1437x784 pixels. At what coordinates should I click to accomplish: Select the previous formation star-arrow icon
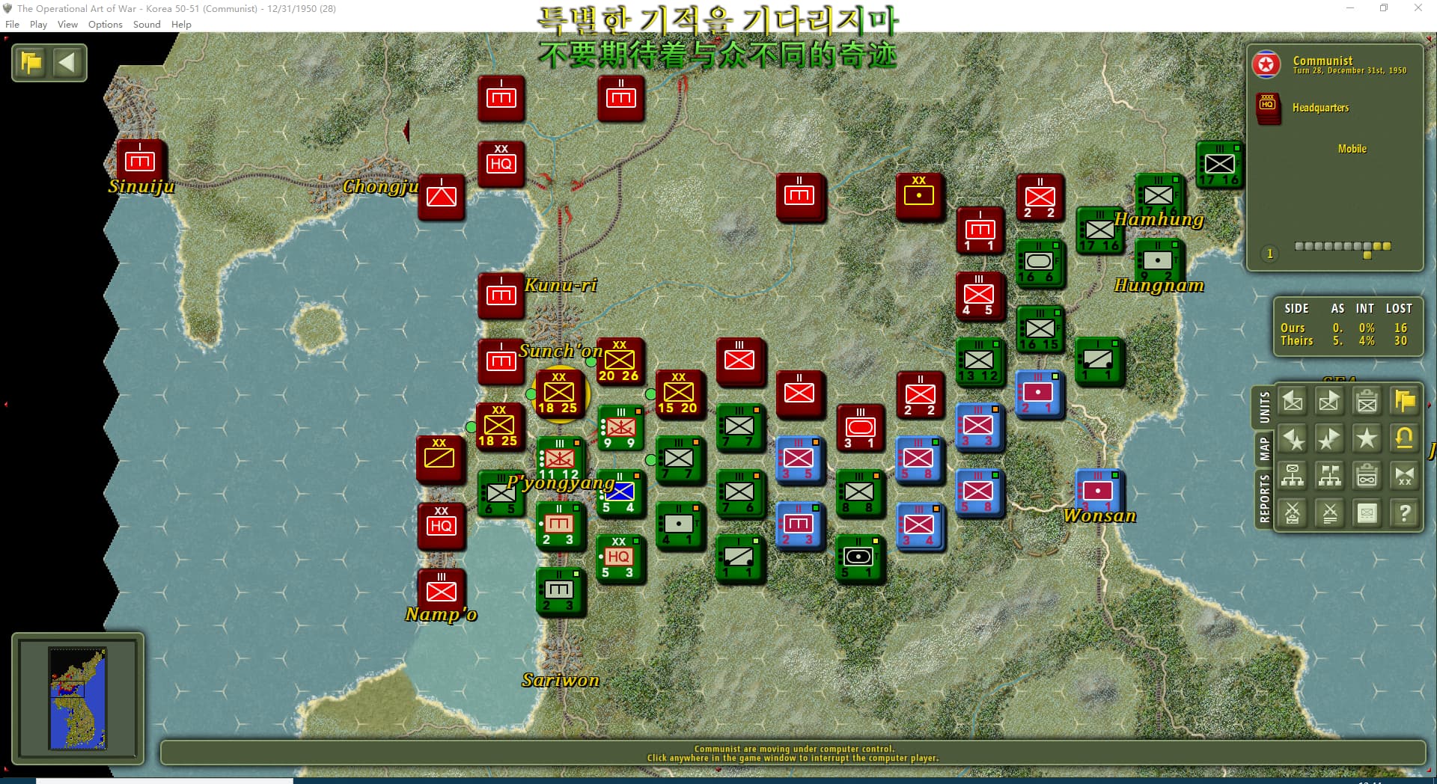click(x=1293, y=438)
